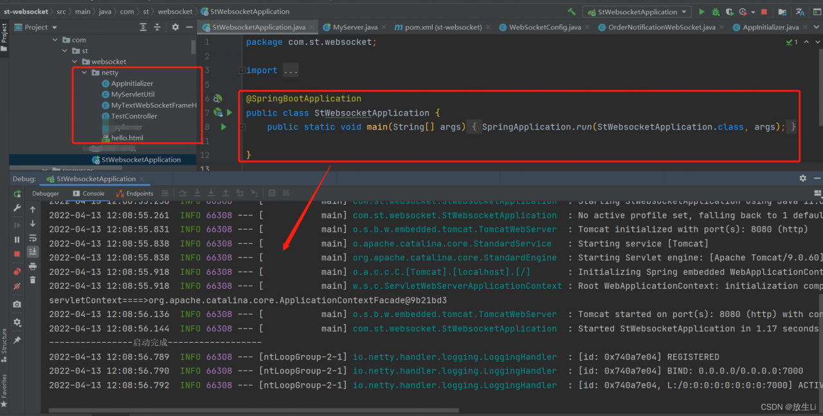823x416 pixels.
Task: Run with Coverage from the top toolbar
Action: click(x=730, y=12)
